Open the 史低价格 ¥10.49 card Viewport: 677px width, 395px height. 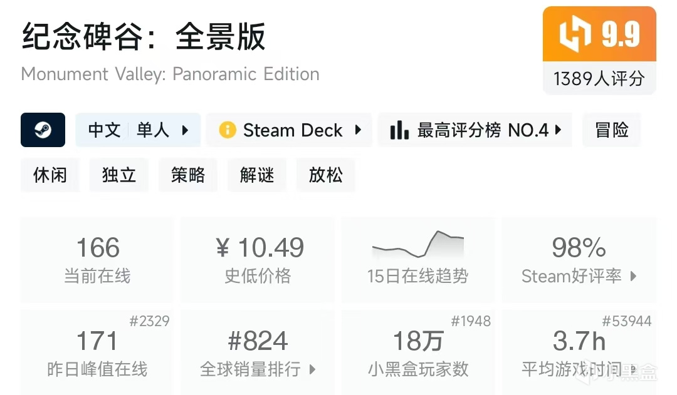[258, 259]
